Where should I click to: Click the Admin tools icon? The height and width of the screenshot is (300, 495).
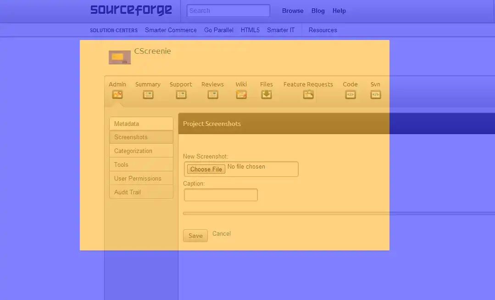tap(117, 95)
